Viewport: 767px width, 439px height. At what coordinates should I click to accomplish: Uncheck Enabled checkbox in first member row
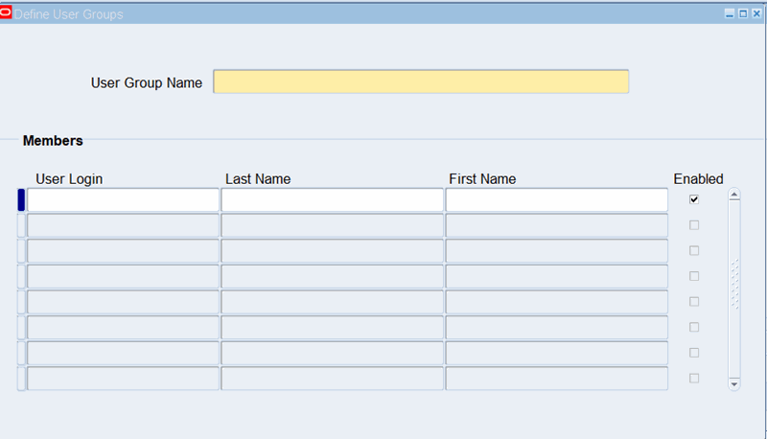click(x=693, y=199)
